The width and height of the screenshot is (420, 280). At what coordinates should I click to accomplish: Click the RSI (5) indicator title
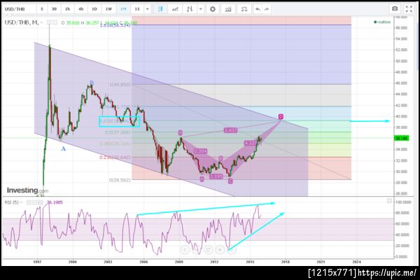[11, 202]
